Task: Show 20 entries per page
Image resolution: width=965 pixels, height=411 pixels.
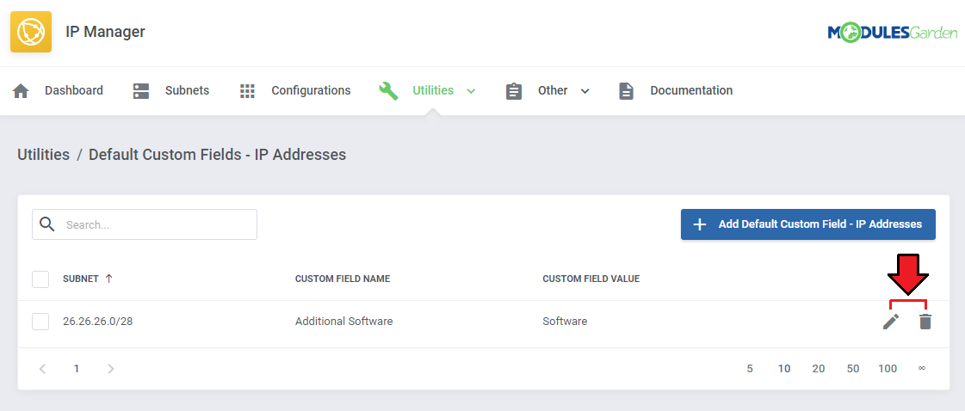Action: point(819,369)
